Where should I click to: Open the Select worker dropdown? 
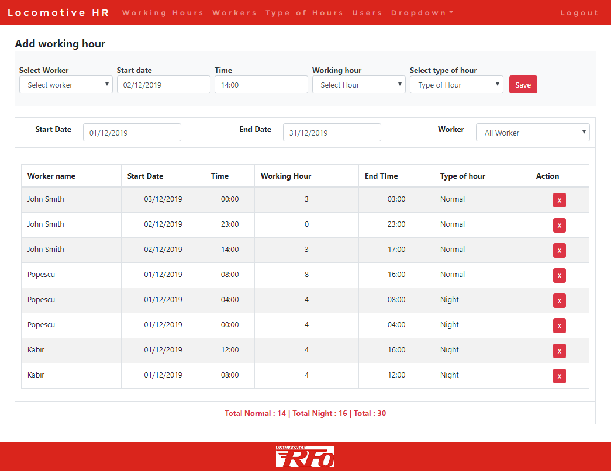(x=65, y=85)
